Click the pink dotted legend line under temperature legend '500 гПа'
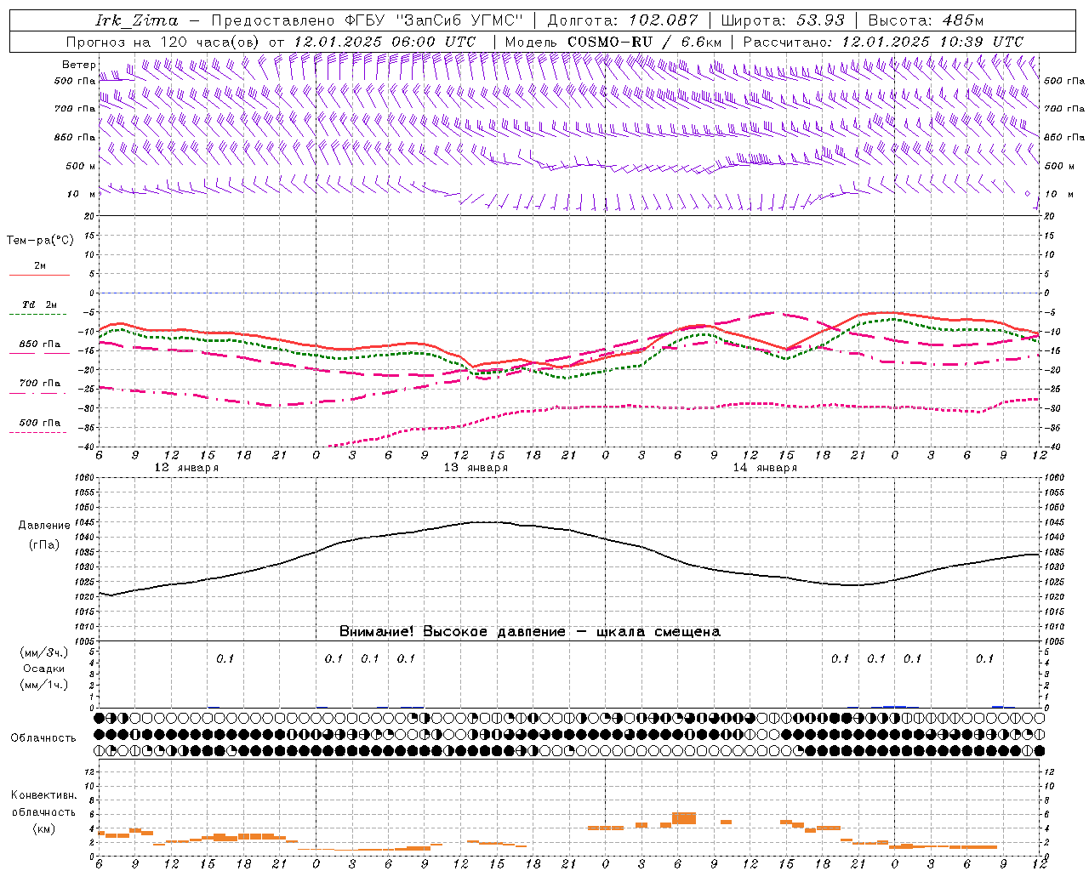This screenshot has width=1089, height=871. [x=39, y=432]
